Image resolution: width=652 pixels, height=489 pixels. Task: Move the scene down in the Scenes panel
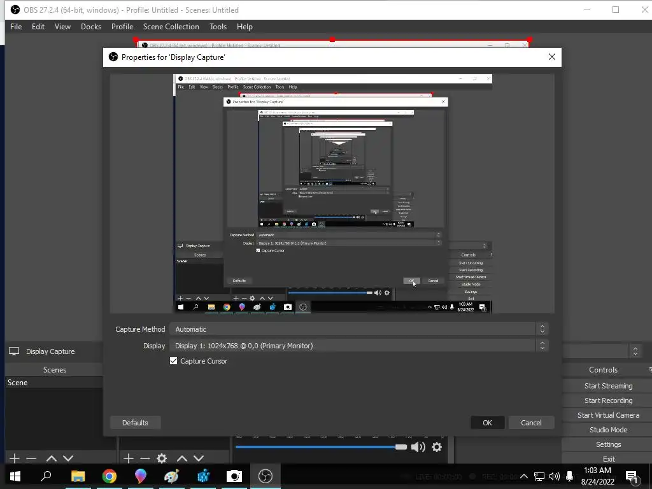pyautogui.click(x=68, y=458)
